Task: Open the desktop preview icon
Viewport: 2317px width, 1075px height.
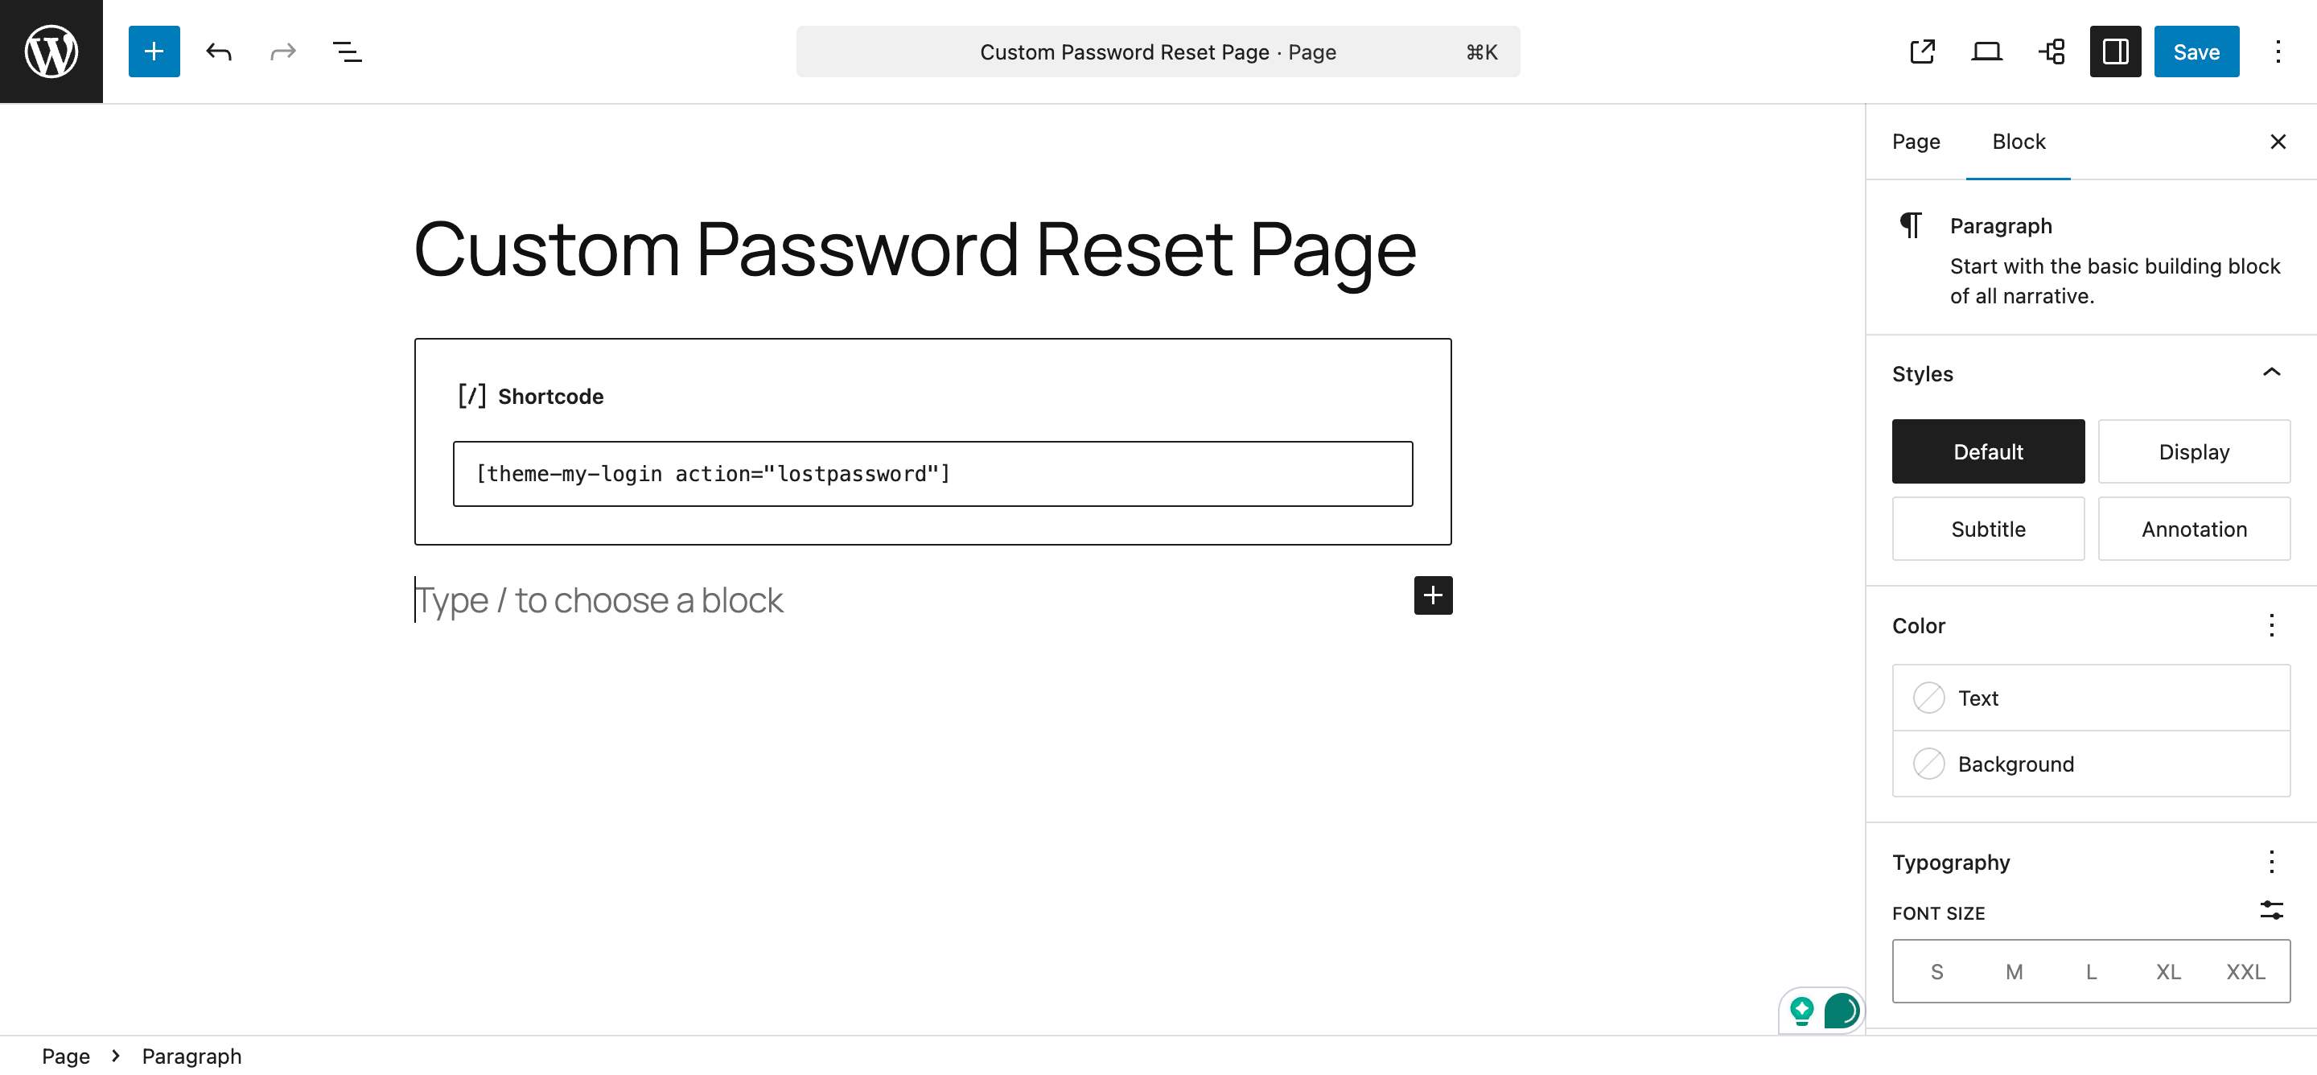Action: click(1987, 51)
